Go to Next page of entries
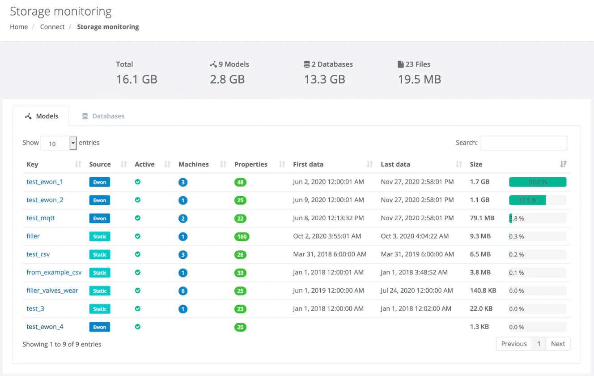 click(558, 344)
